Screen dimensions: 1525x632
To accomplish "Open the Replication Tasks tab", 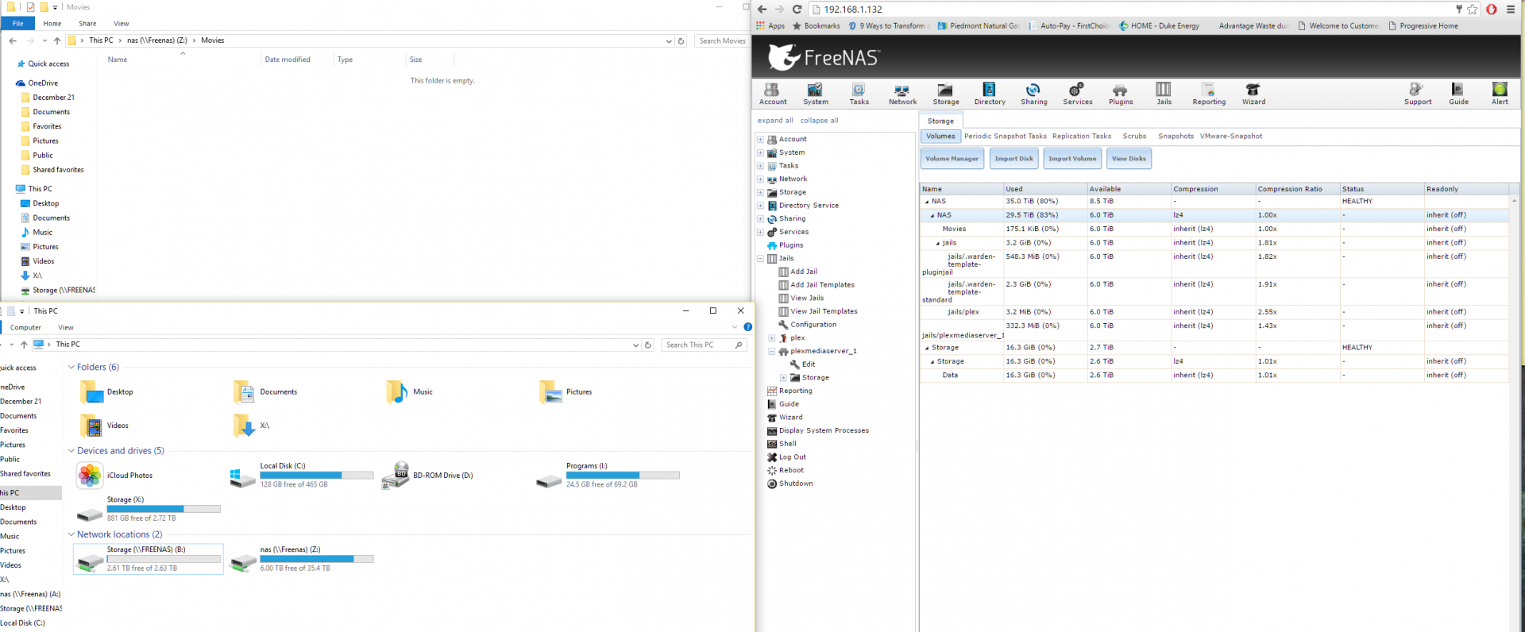I will pos(1082,137).
